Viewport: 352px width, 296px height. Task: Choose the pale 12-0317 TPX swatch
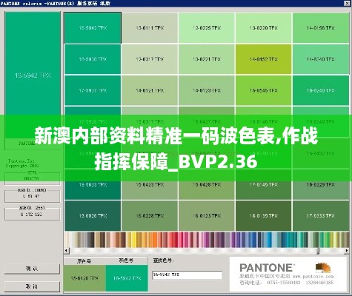[x=150, y=59]
